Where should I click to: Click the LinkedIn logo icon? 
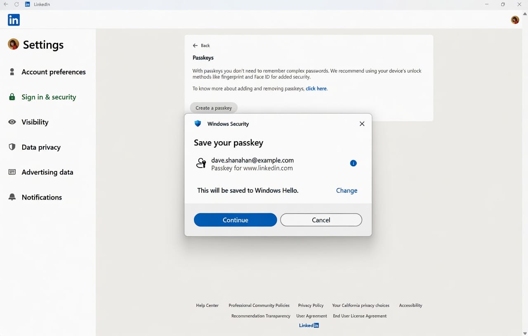click(14, 19)
